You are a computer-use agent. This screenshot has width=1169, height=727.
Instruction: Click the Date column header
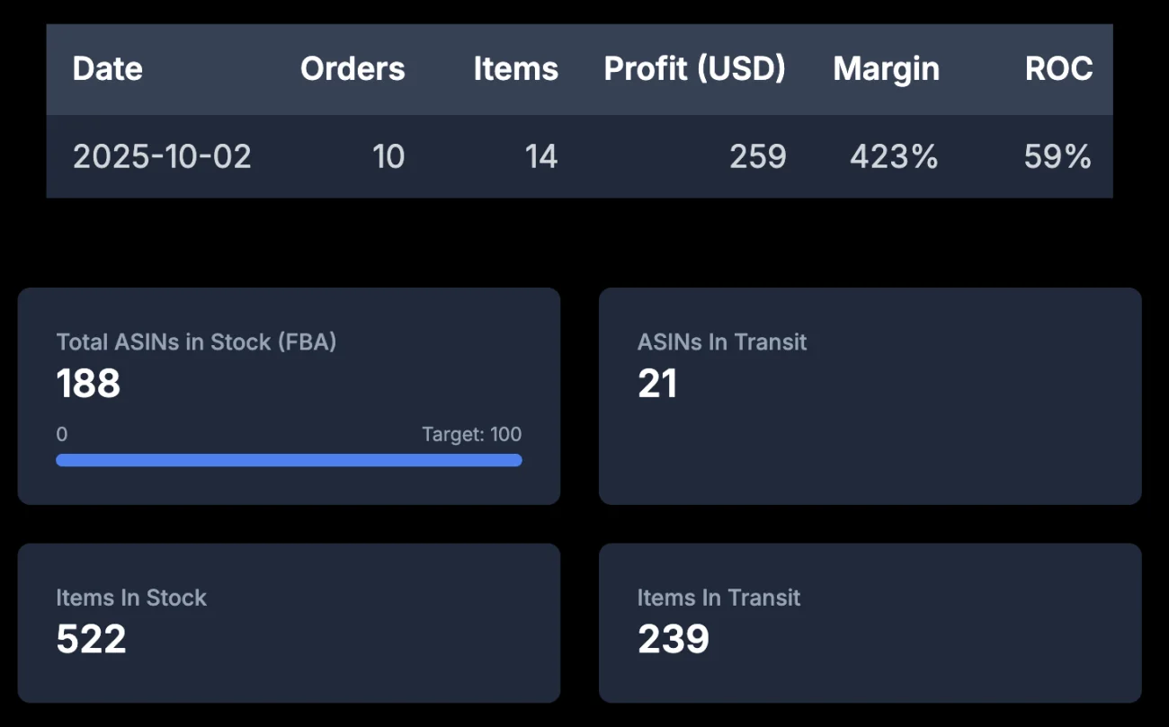pos(108,69)
